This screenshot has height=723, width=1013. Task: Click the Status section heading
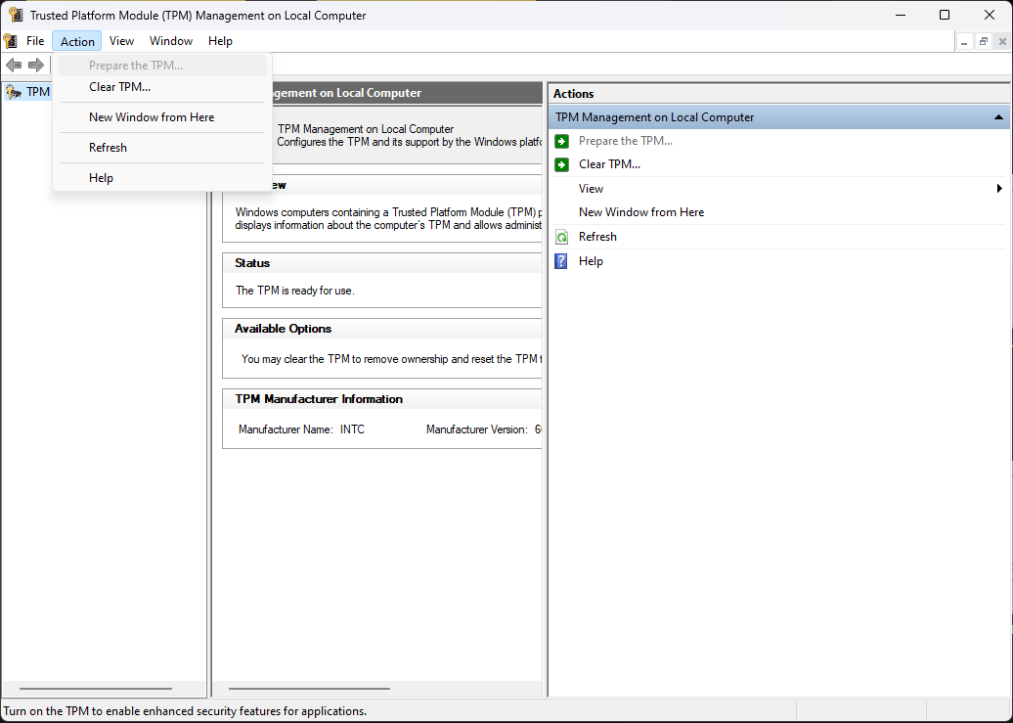[x=252, y=263]
